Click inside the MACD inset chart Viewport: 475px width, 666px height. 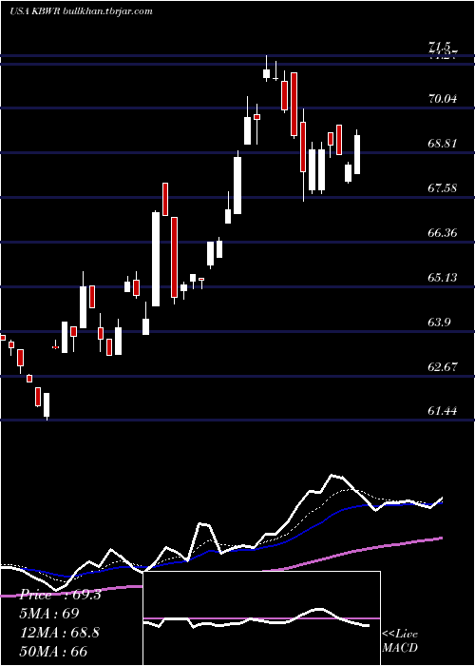(x=261, y=618)
